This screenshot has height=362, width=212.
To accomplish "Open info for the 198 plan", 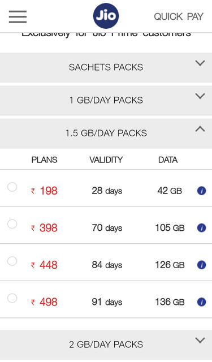I will (202, 191).
